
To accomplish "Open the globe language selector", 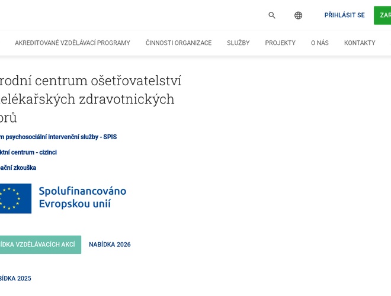I will (299, 15).
